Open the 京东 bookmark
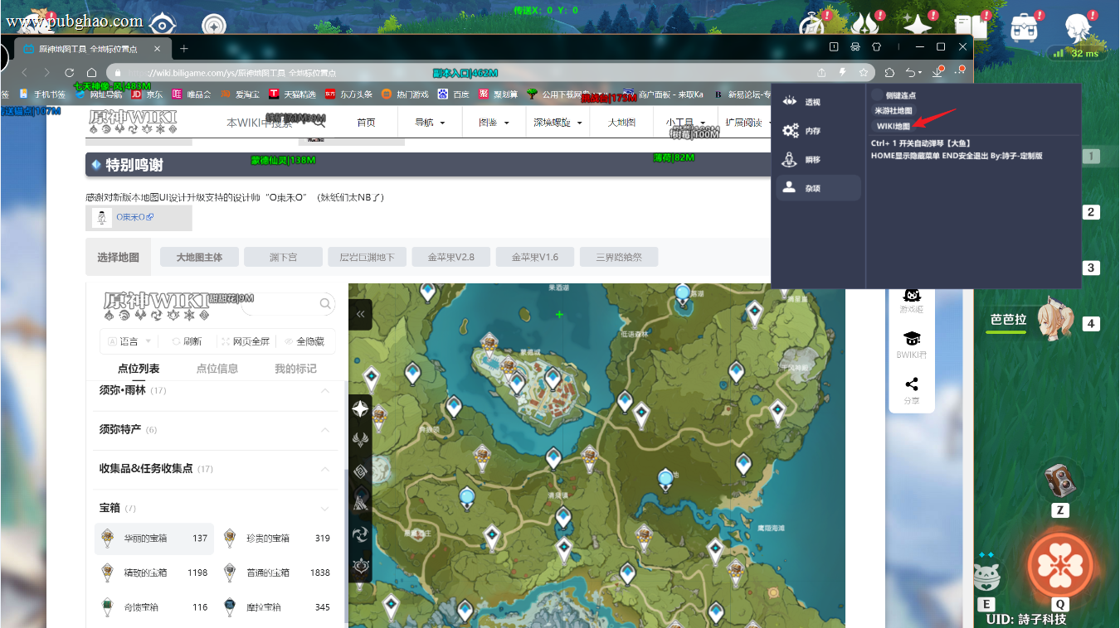This screenshot has width=1120, height=628. (x=145, y=94)
